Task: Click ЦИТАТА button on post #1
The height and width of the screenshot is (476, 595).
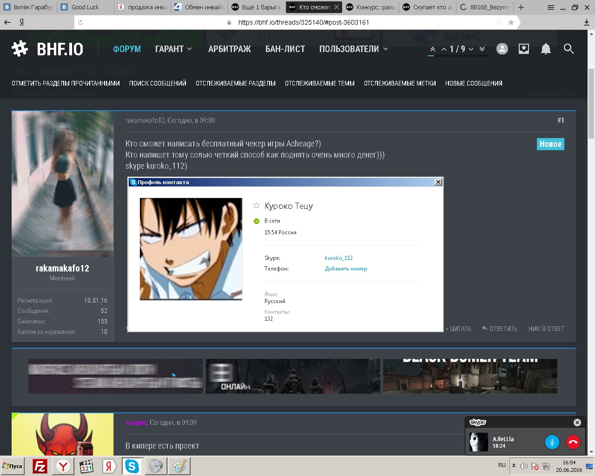Action: (458, 329)
